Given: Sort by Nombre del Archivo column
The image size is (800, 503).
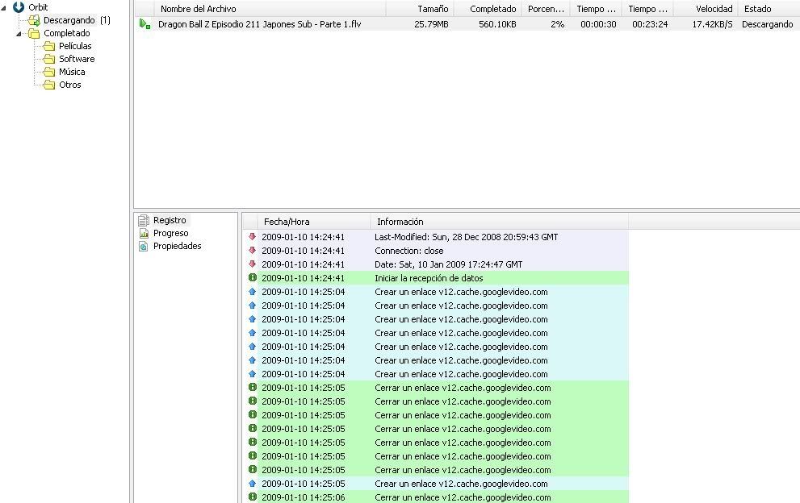Looking at the screenshot, I should 270,9.
